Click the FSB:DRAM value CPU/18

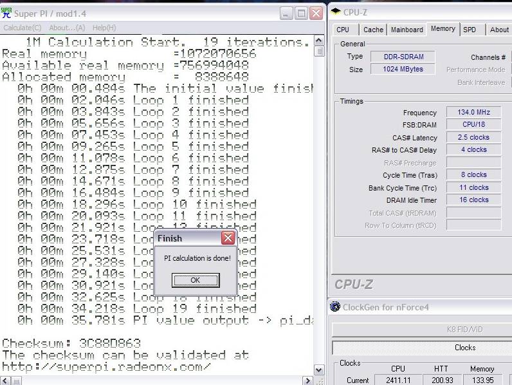point(473,124)
